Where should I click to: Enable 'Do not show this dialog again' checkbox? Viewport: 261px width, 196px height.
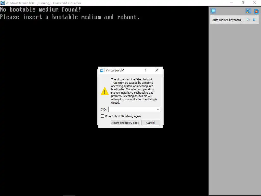[x=102, y=116]
